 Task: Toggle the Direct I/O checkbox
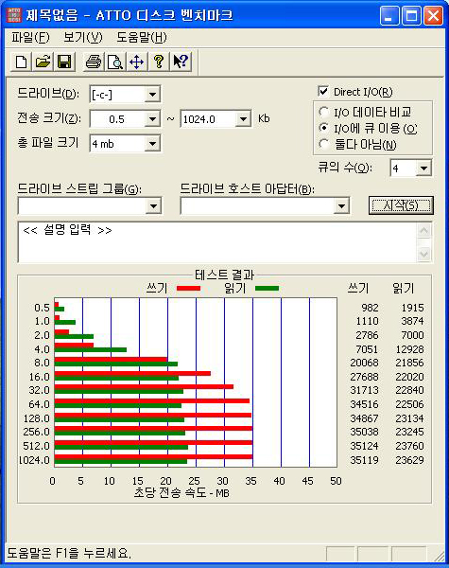click(x=323, y=91)
